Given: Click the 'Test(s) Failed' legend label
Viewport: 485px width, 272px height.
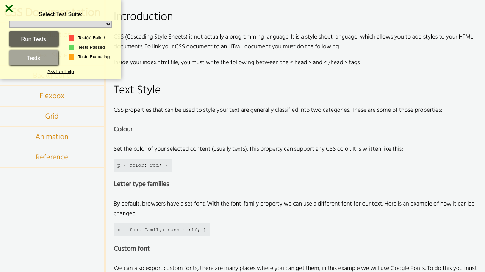Looking at the screenshot, I should click(x=91, y=38).
